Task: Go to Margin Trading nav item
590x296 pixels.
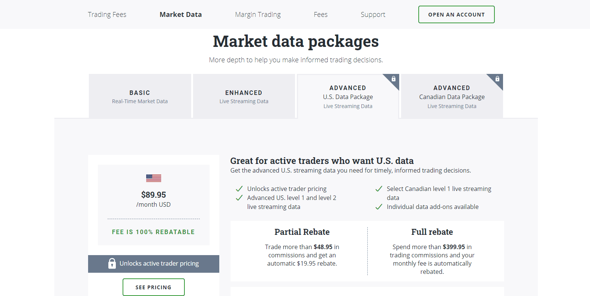Action: [258, 15]
